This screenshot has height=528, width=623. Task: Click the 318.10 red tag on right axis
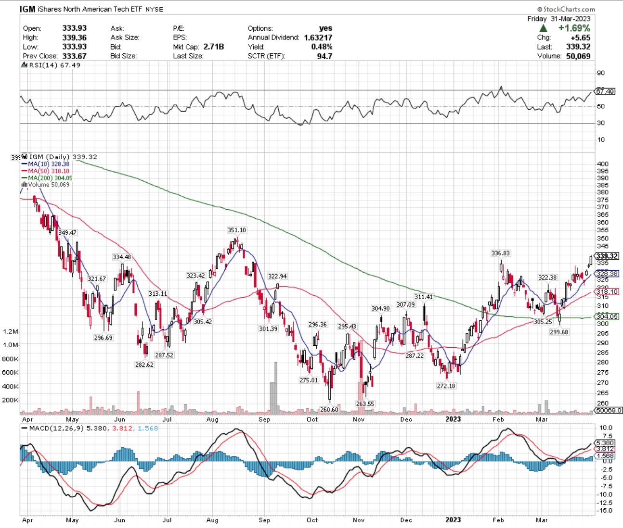tap(607, 292)
